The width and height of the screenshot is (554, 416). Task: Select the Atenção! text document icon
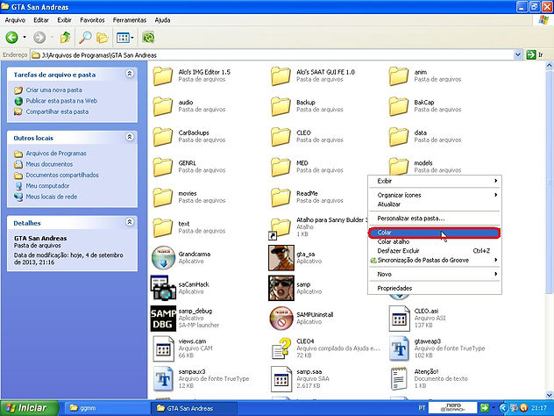coord(399,379)
